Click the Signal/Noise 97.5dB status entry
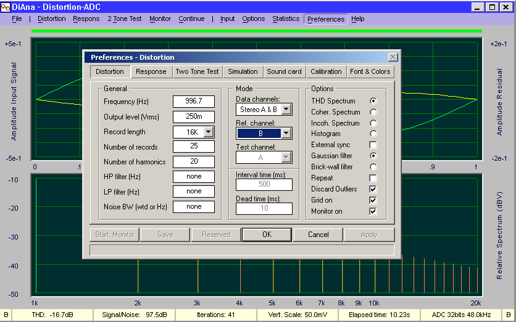This screenshot has height=322, width=516. (x=135, y=315)
